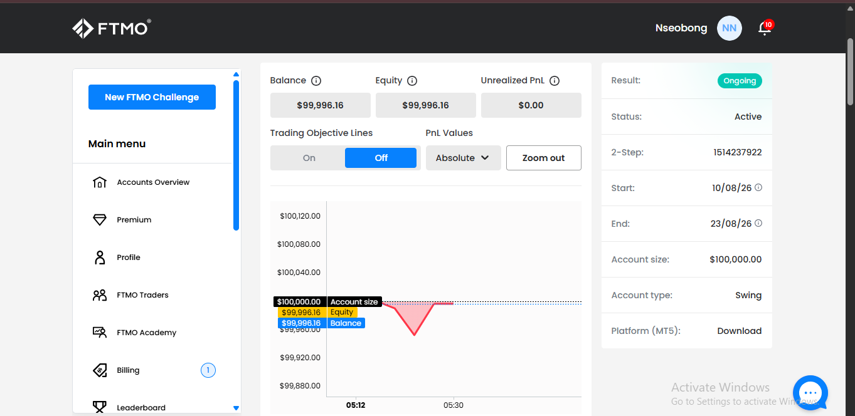
Task: Click the $99,996.16 Equity value box
Action: click(x=426, y=105)
